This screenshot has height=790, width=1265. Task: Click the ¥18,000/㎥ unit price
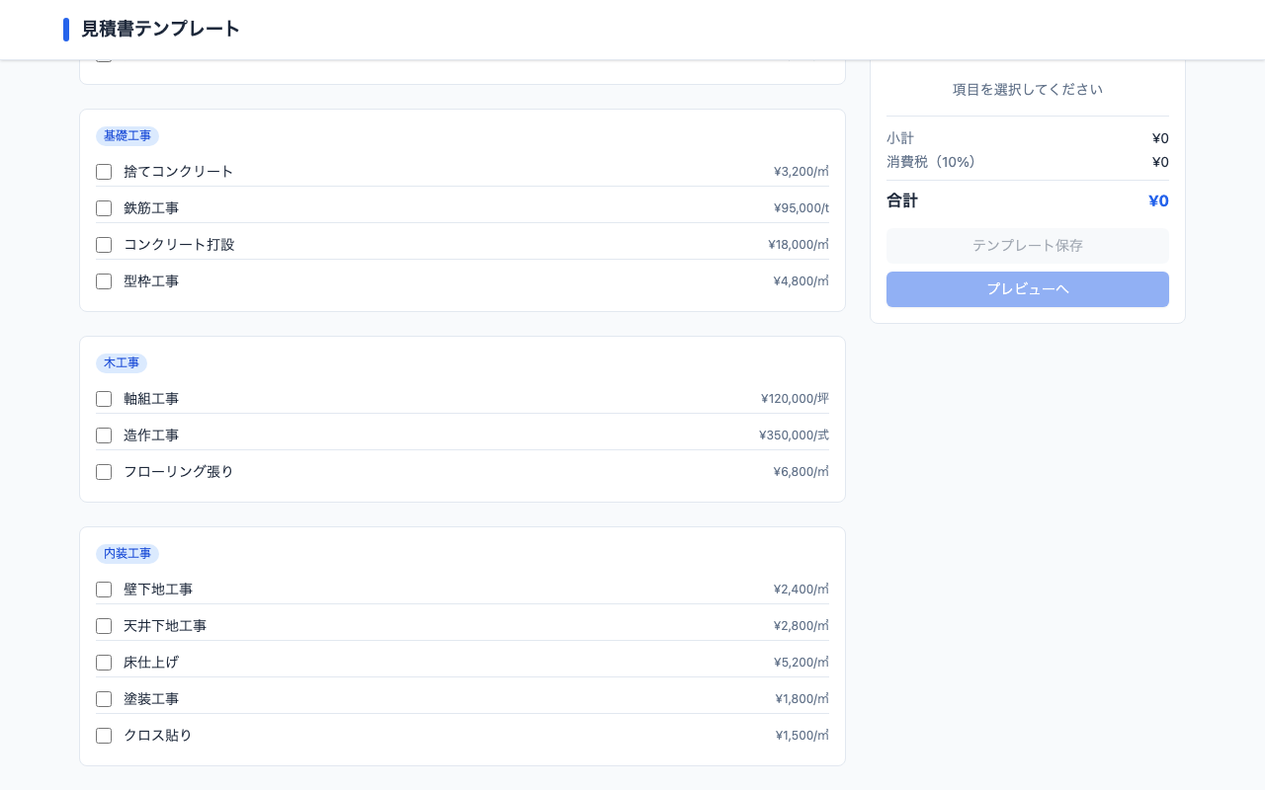click(799, 245)
